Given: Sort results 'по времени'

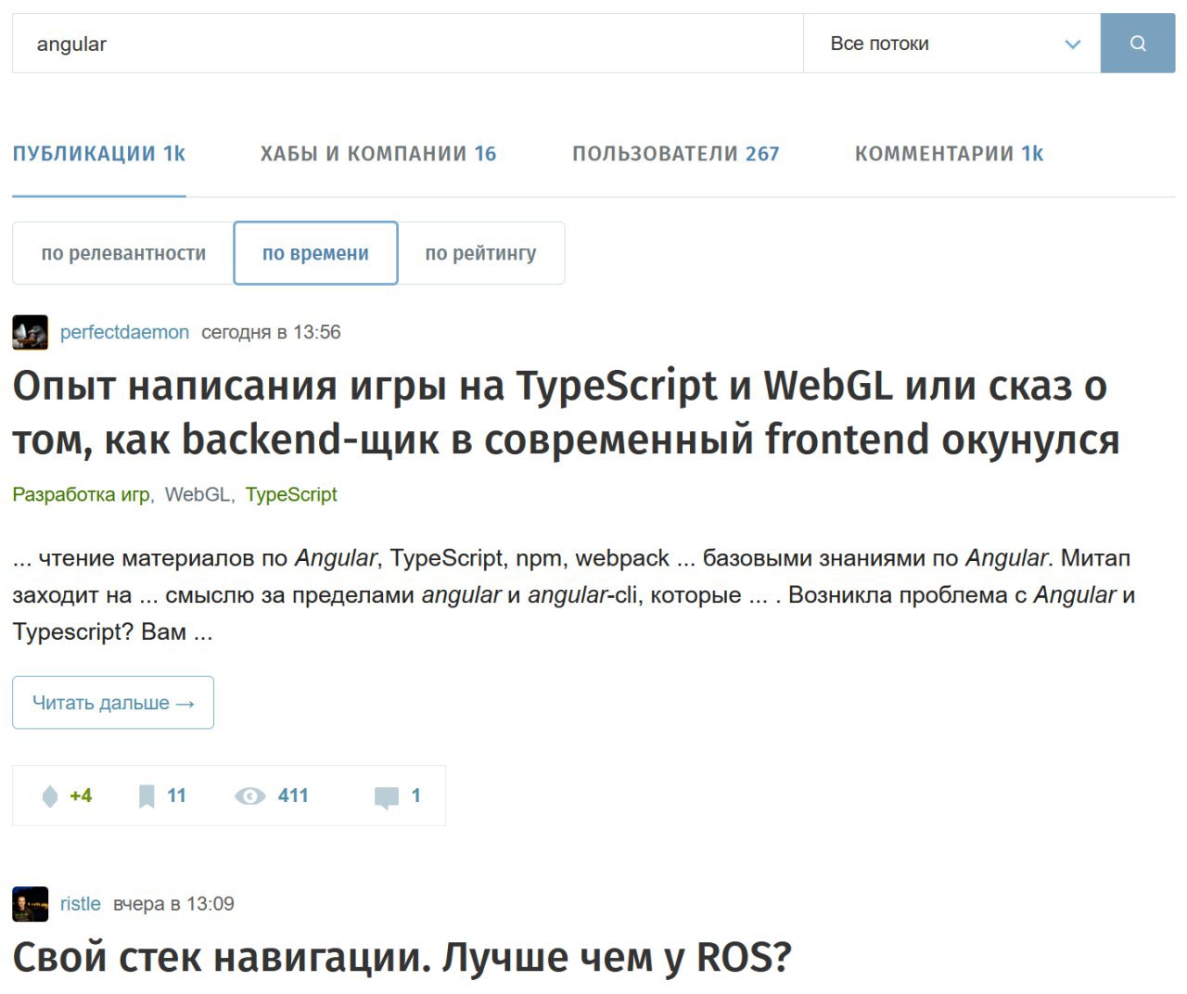Looking at the screenshot, I should (x=315, y=253).
